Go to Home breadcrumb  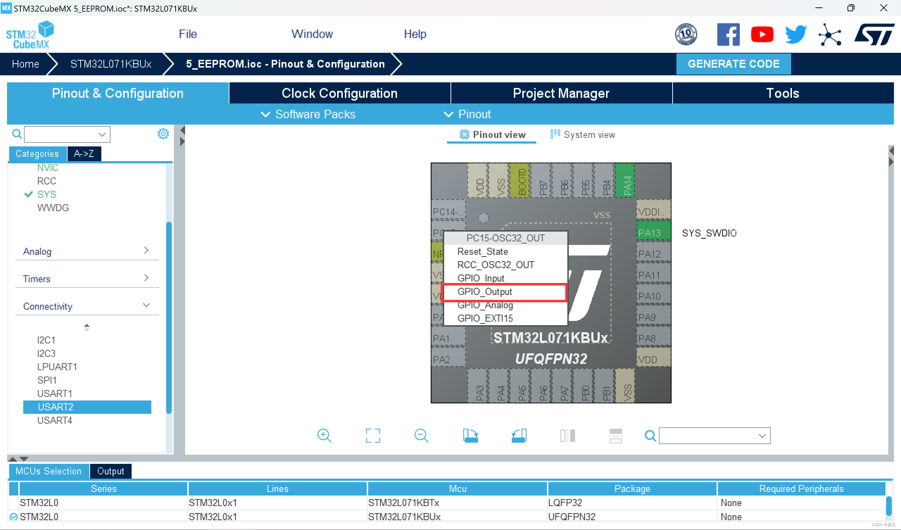[x=25, y=64]
